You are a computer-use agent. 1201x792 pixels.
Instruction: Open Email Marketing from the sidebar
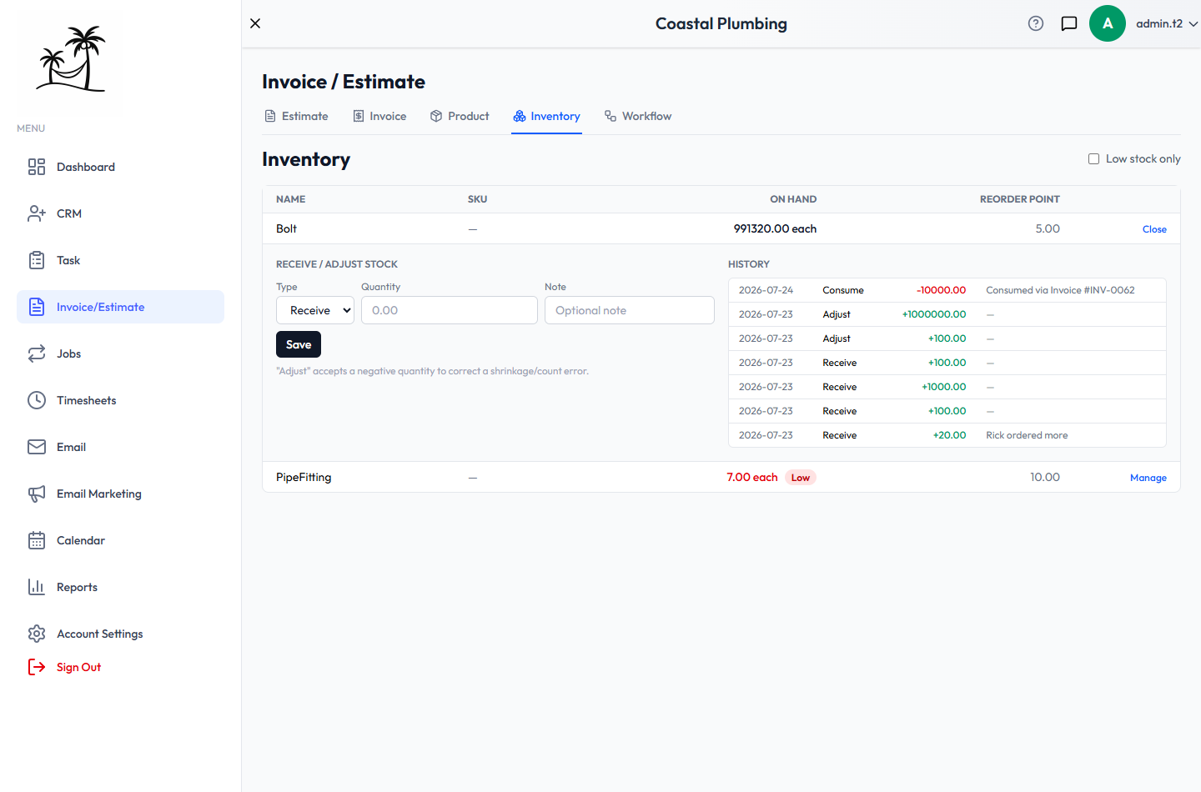pyautogui.click(x=120, y=494)
